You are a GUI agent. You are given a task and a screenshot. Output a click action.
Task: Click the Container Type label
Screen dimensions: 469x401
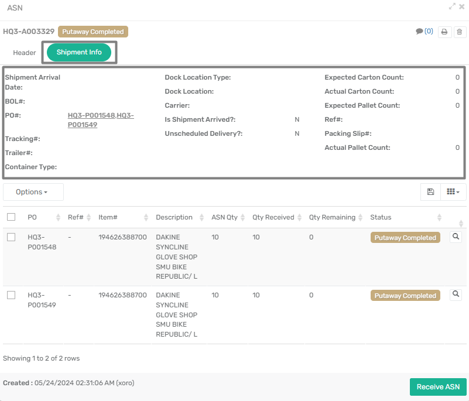pos(31,167)
